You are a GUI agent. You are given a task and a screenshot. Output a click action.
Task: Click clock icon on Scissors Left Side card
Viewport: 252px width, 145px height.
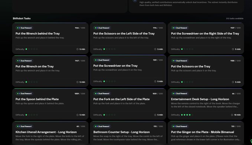(x=155, y=49)
